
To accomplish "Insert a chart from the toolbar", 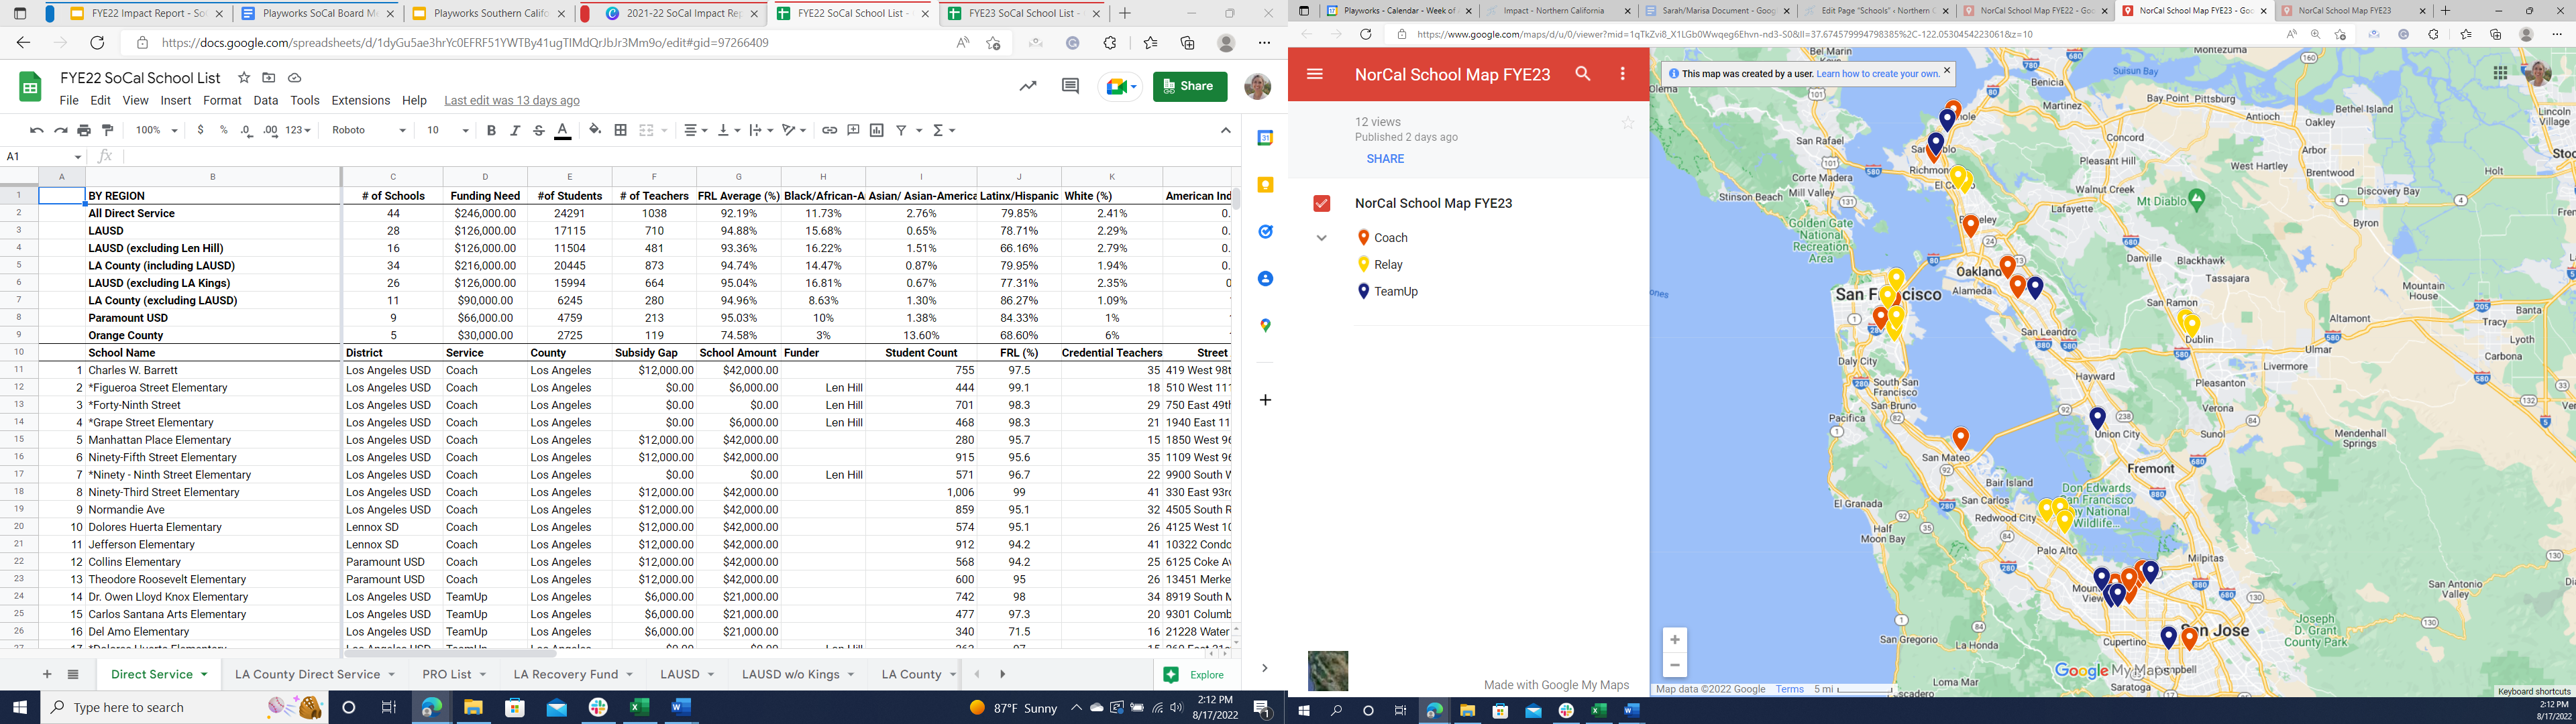I will pos(877,130).
